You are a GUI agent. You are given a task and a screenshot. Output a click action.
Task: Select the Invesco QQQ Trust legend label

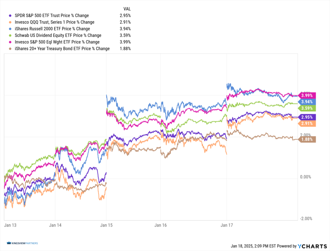(54, 22)
